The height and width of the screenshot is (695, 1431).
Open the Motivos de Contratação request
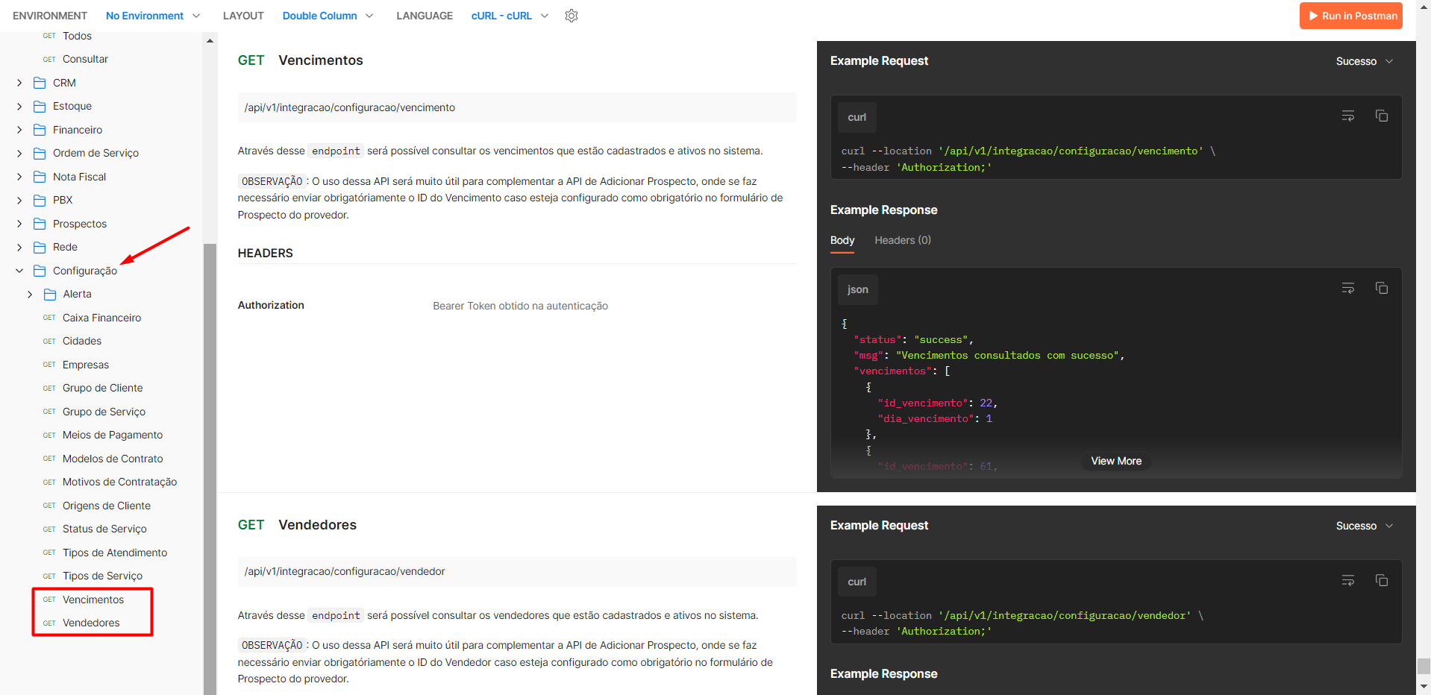(x=119, y=482)
